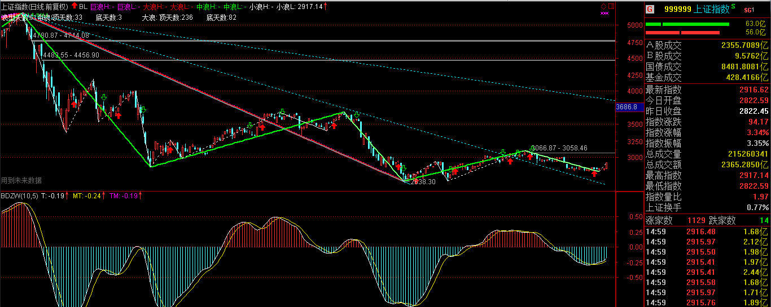Click the 指数涨跌 value 94.17
Screen dimensions: 771x307
tap(758, 122)
